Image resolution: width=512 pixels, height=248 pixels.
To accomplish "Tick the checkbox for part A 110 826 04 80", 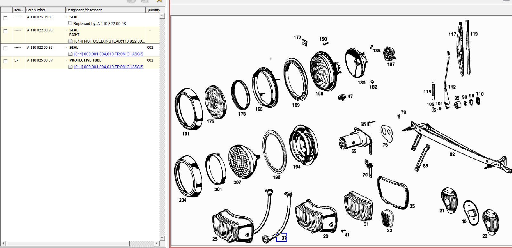I will coord(5,18).
